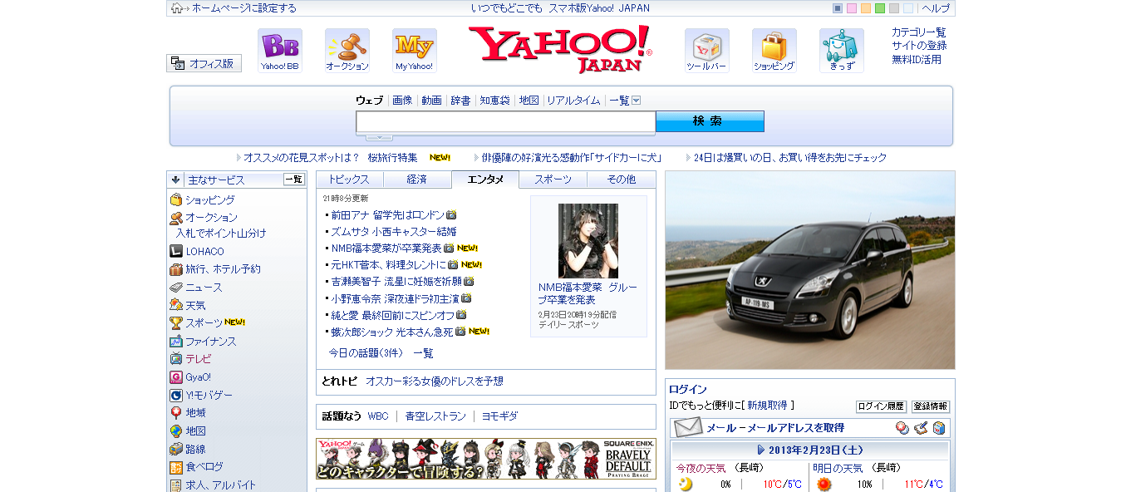Click the mail envelope icon
Image resolution: width=1121 pixels, height=492 pixels.
688,427
